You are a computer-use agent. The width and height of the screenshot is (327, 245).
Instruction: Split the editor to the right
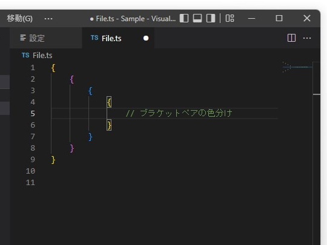pos(291,38)
